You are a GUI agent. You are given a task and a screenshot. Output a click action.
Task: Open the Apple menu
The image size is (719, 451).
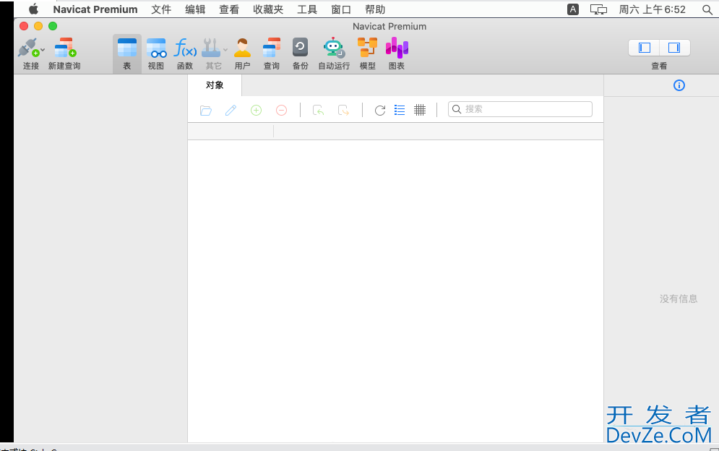[x=33, y=9]
